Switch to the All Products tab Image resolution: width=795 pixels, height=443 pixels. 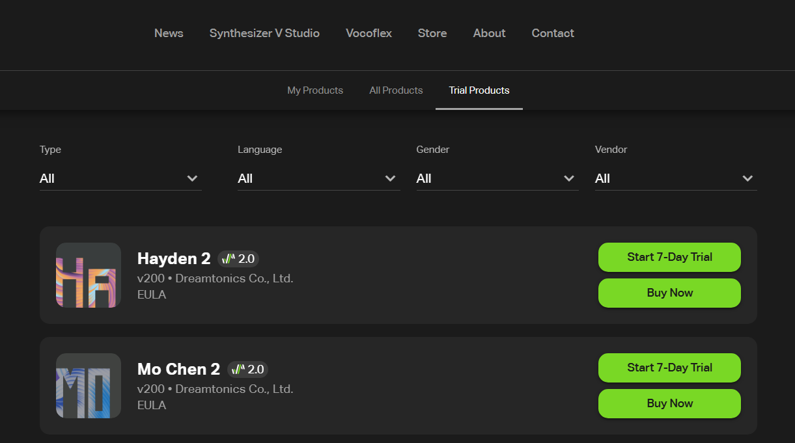click(x=396, y=90)
